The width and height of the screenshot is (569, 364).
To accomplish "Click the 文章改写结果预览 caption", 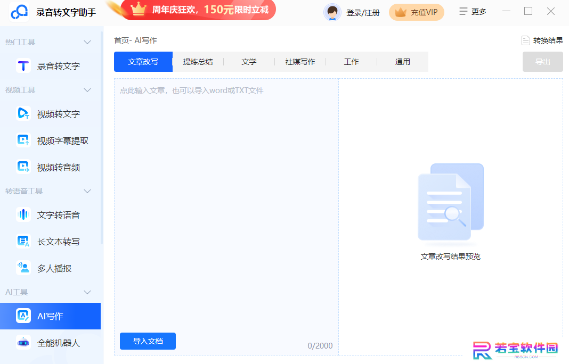I will pyautogui.click(x=450, y=257).
